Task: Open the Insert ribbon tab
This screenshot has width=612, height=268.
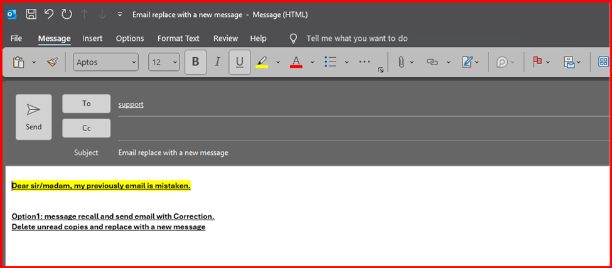Action: pos(92,38)
